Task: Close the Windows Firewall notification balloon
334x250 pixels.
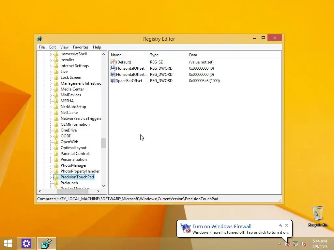Action: 286,225
